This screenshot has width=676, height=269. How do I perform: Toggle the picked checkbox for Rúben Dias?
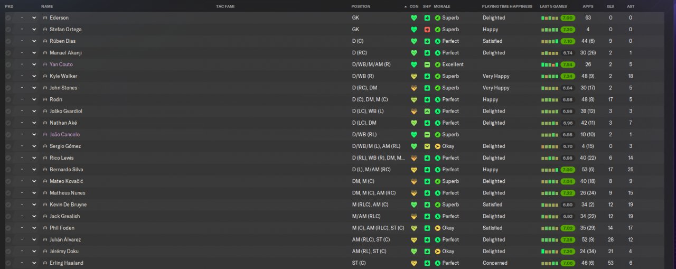[8, 41]
